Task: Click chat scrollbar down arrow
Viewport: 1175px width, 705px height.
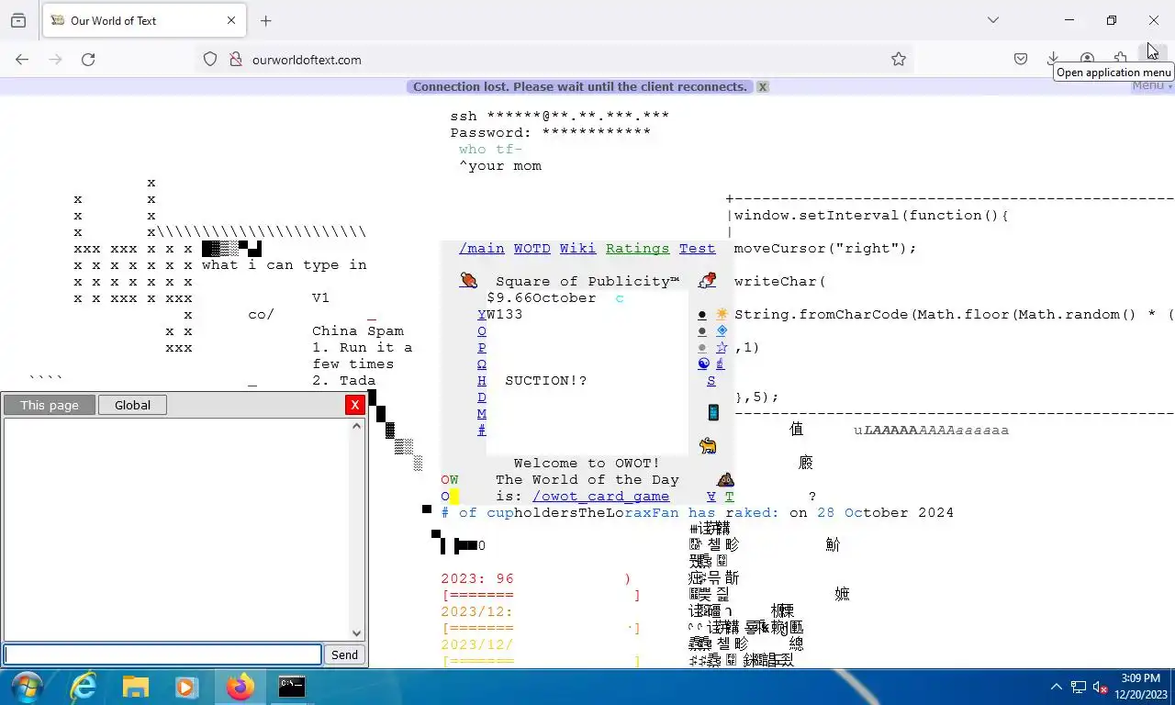Action: click(357, 632)
